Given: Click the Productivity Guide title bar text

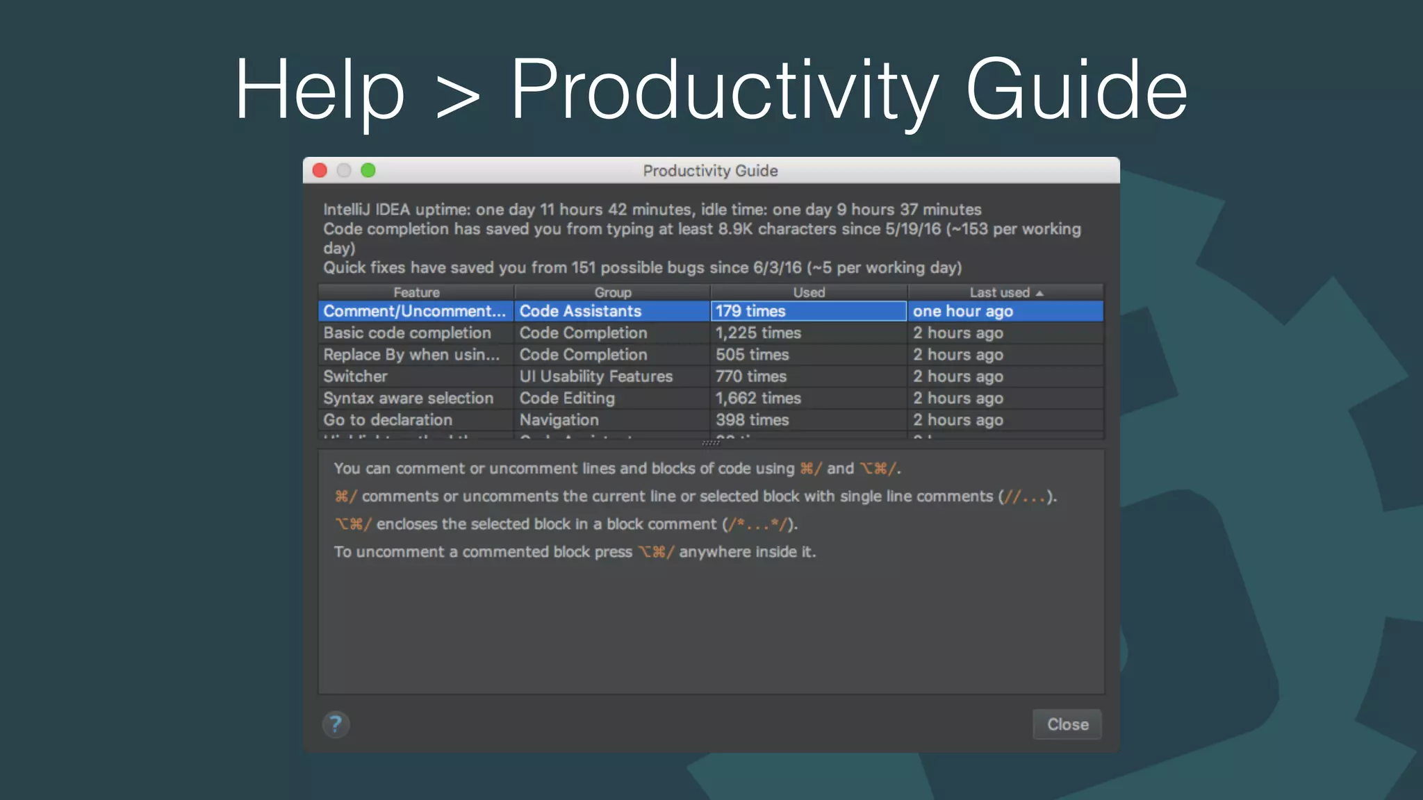Looking at the screenshot, I should (x=710, y=171).
